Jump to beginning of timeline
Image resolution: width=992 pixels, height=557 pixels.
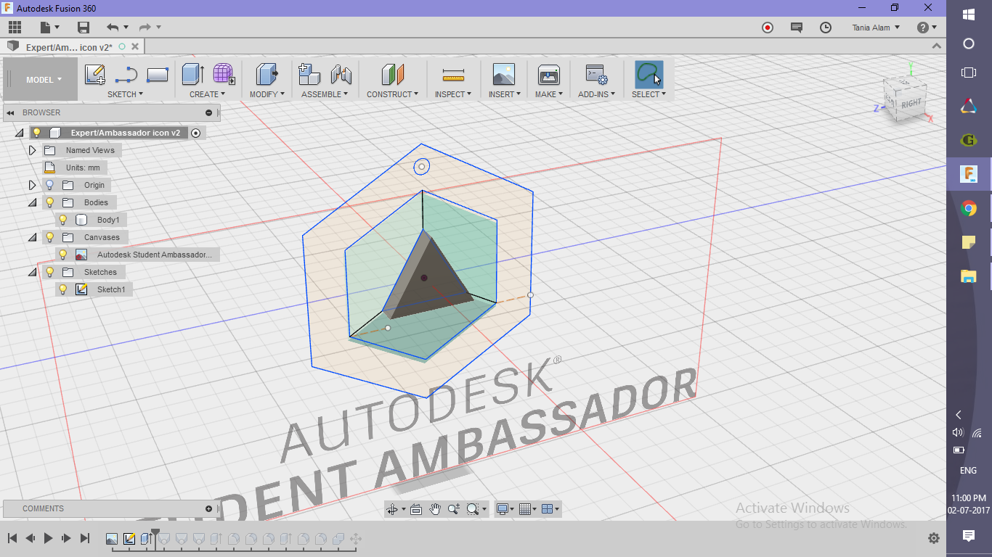(x=12, y=538)
